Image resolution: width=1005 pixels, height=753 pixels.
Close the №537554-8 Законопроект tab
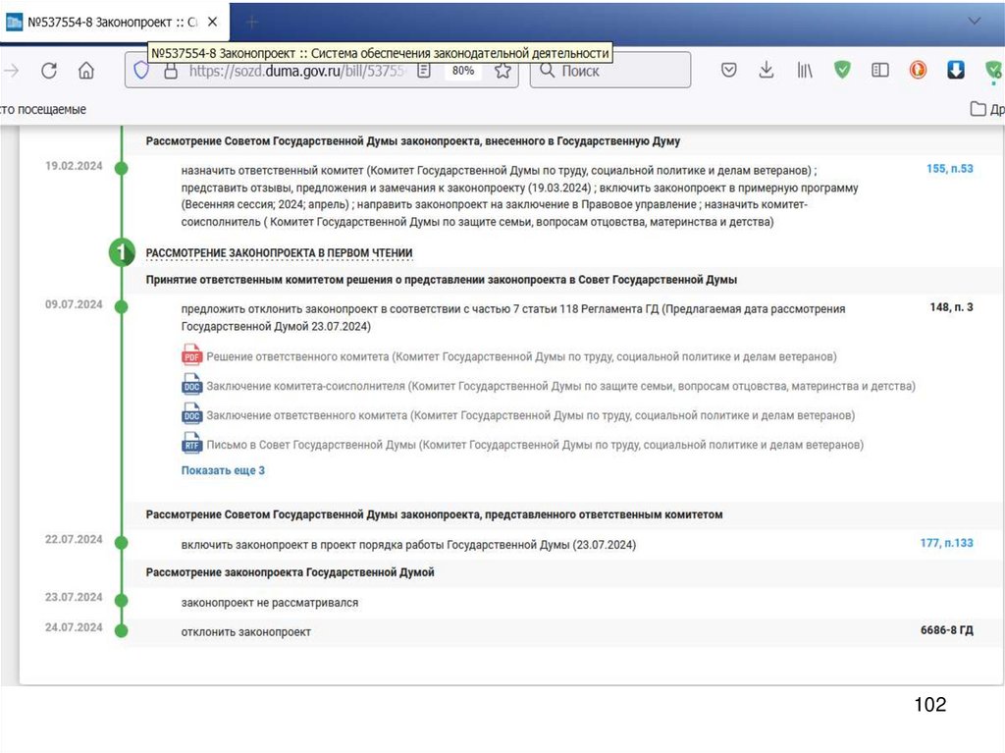click(212, 22)
